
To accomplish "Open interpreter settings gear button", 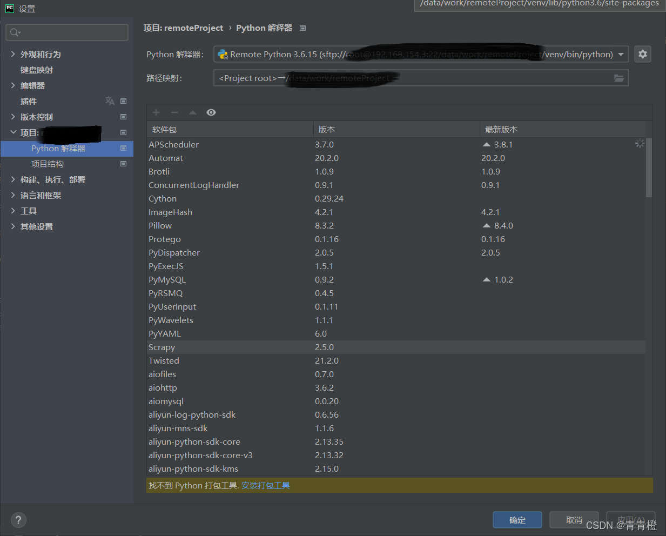I will pos(642,54).
